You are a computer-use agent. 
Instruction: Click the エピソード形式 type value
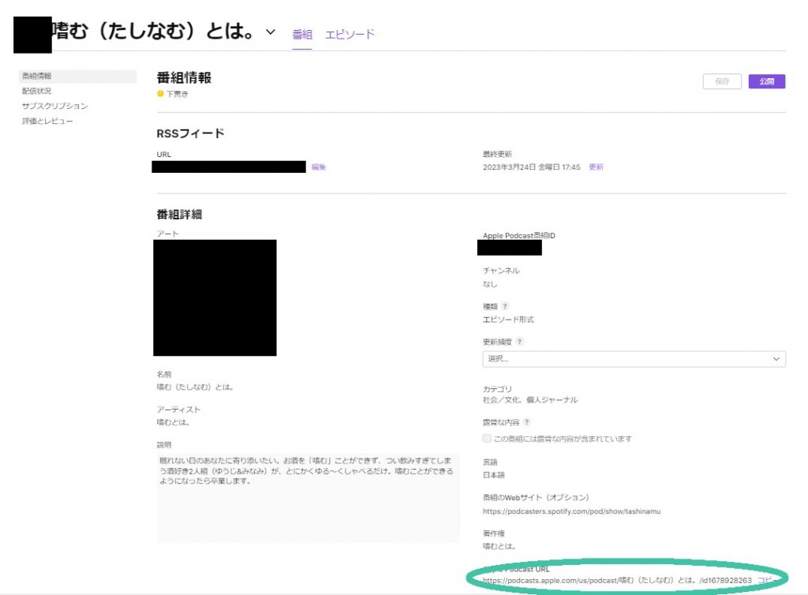coord(508,320)
